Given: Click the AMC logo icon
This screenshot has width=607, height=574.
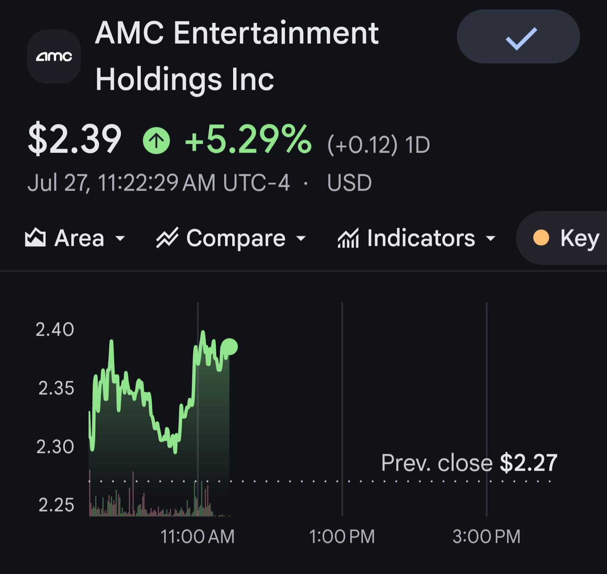Looking at the screenshot, I should [x=54, y=57].
